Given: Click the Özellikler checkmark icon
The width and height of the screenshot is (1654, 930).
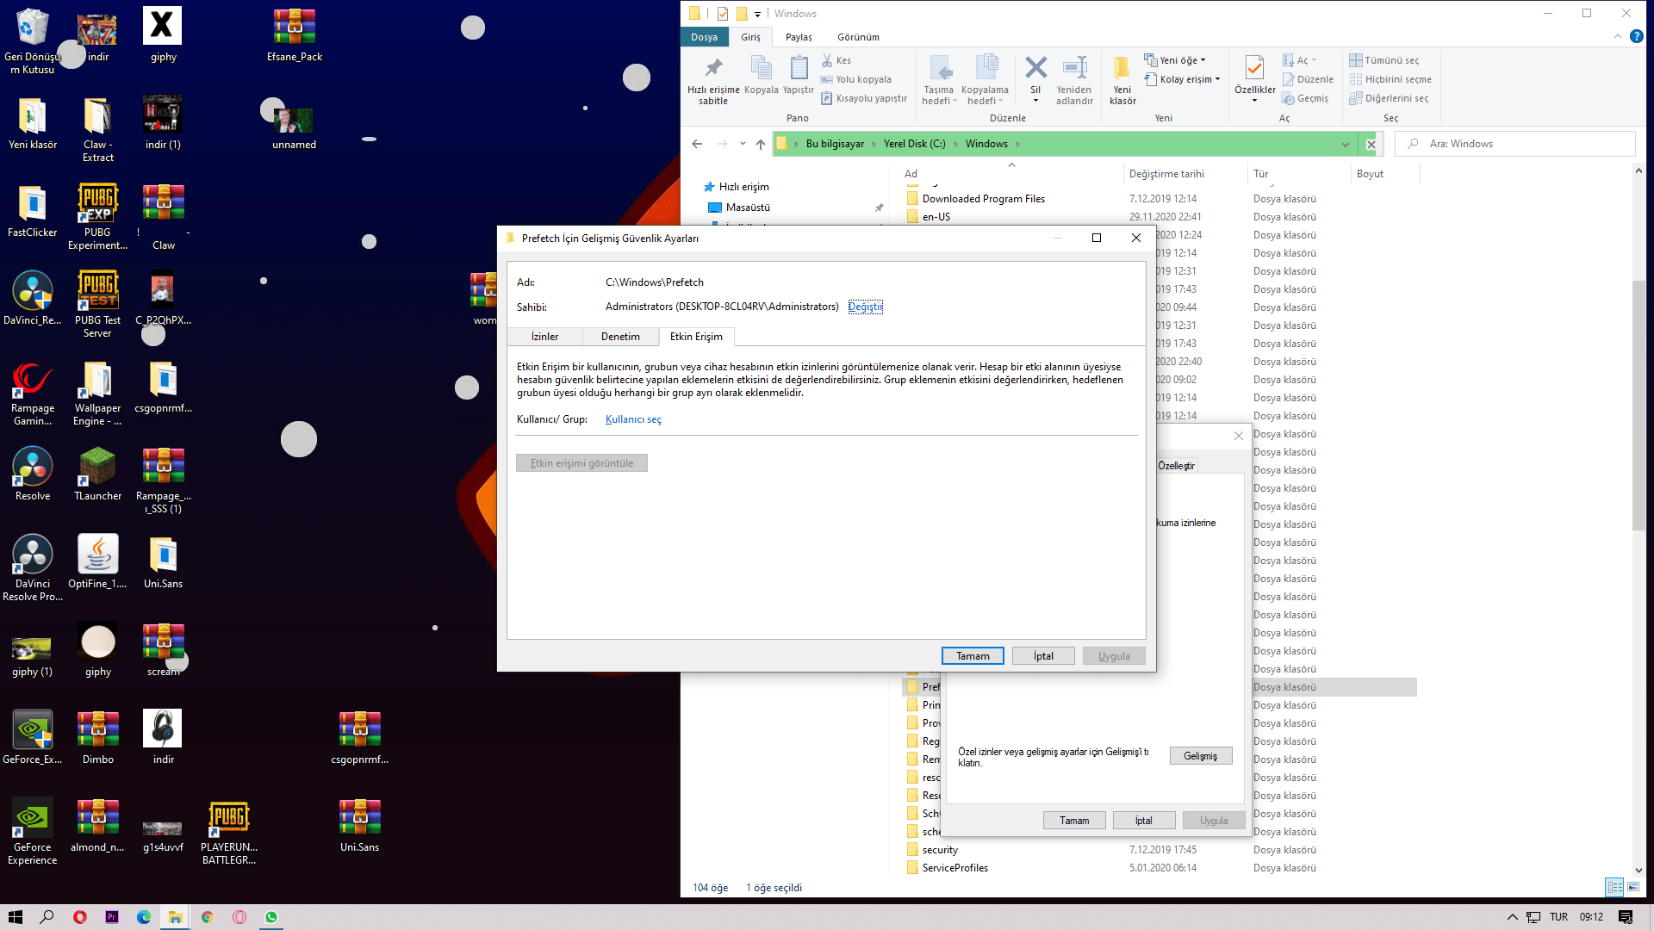Looking at the screenshot, I should pyautogui.click(x=1254, y=68).
